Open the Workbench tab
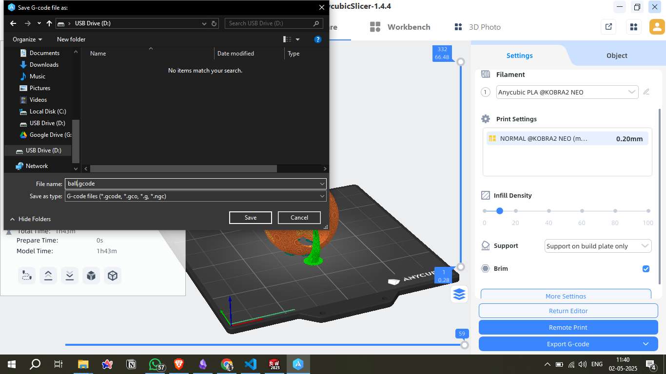Screen dimensions: 666x374 point(400,27)
